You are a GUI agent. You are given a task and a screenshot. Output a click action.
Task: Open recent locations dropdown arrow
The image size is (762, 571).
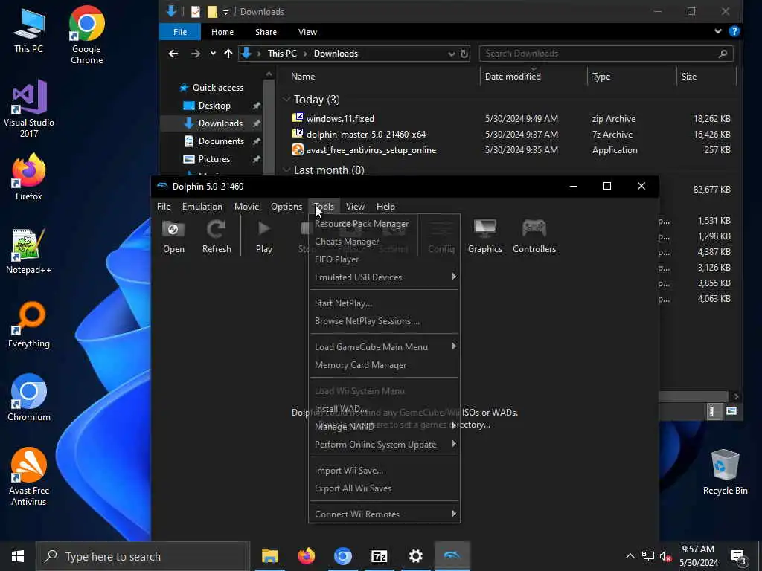(213, 54)
